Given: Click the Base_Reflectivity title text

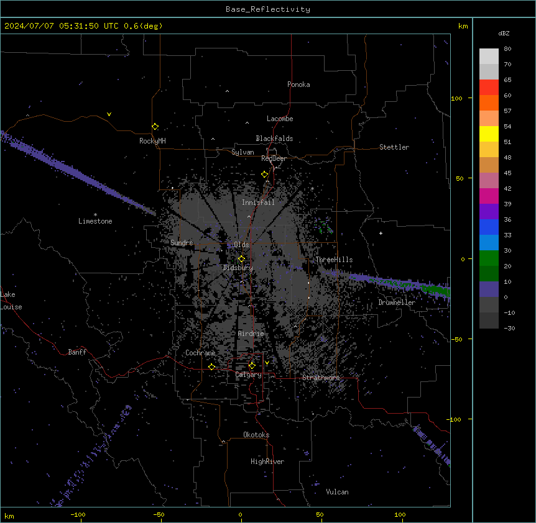Looking at the screenshot, I should coord(268,9).
